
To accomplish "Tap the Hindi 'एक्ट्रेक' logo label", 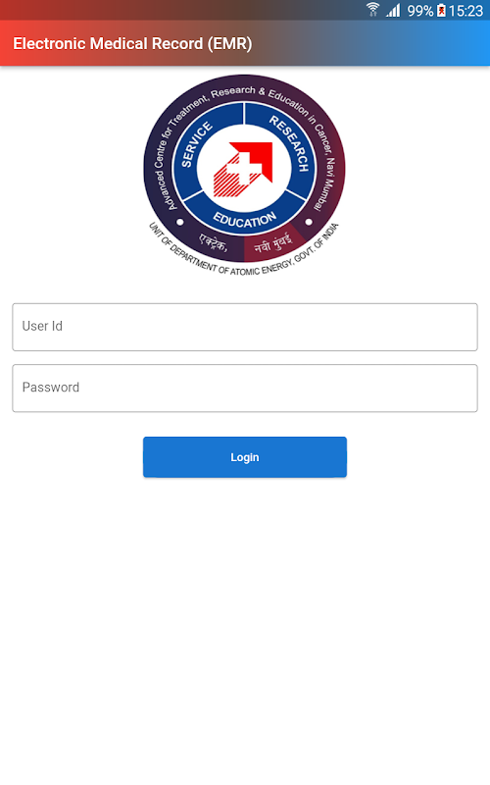I will click(x=214, y=241).
